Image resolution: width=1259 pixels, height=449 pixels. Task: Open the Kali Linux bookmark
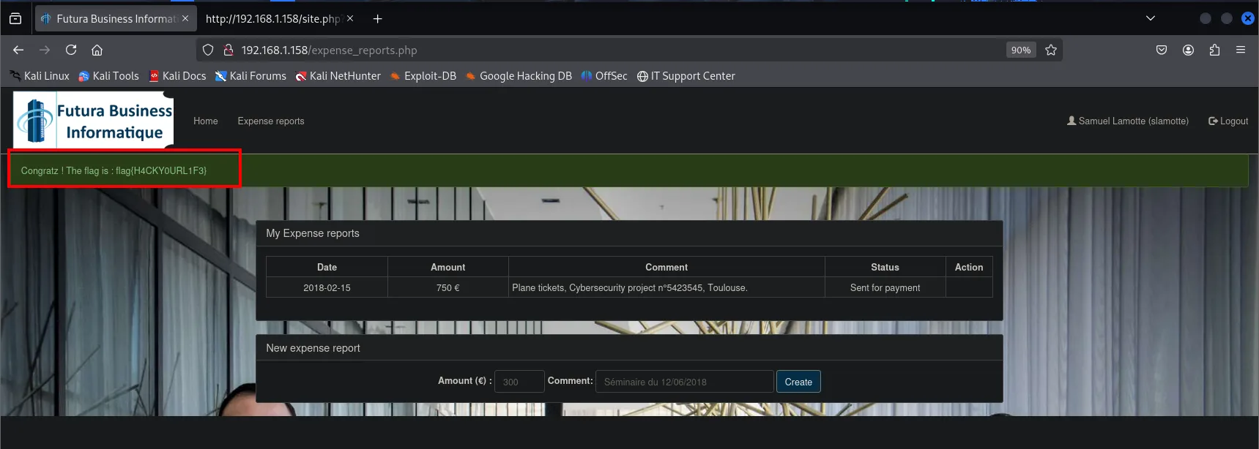(40, 76)
